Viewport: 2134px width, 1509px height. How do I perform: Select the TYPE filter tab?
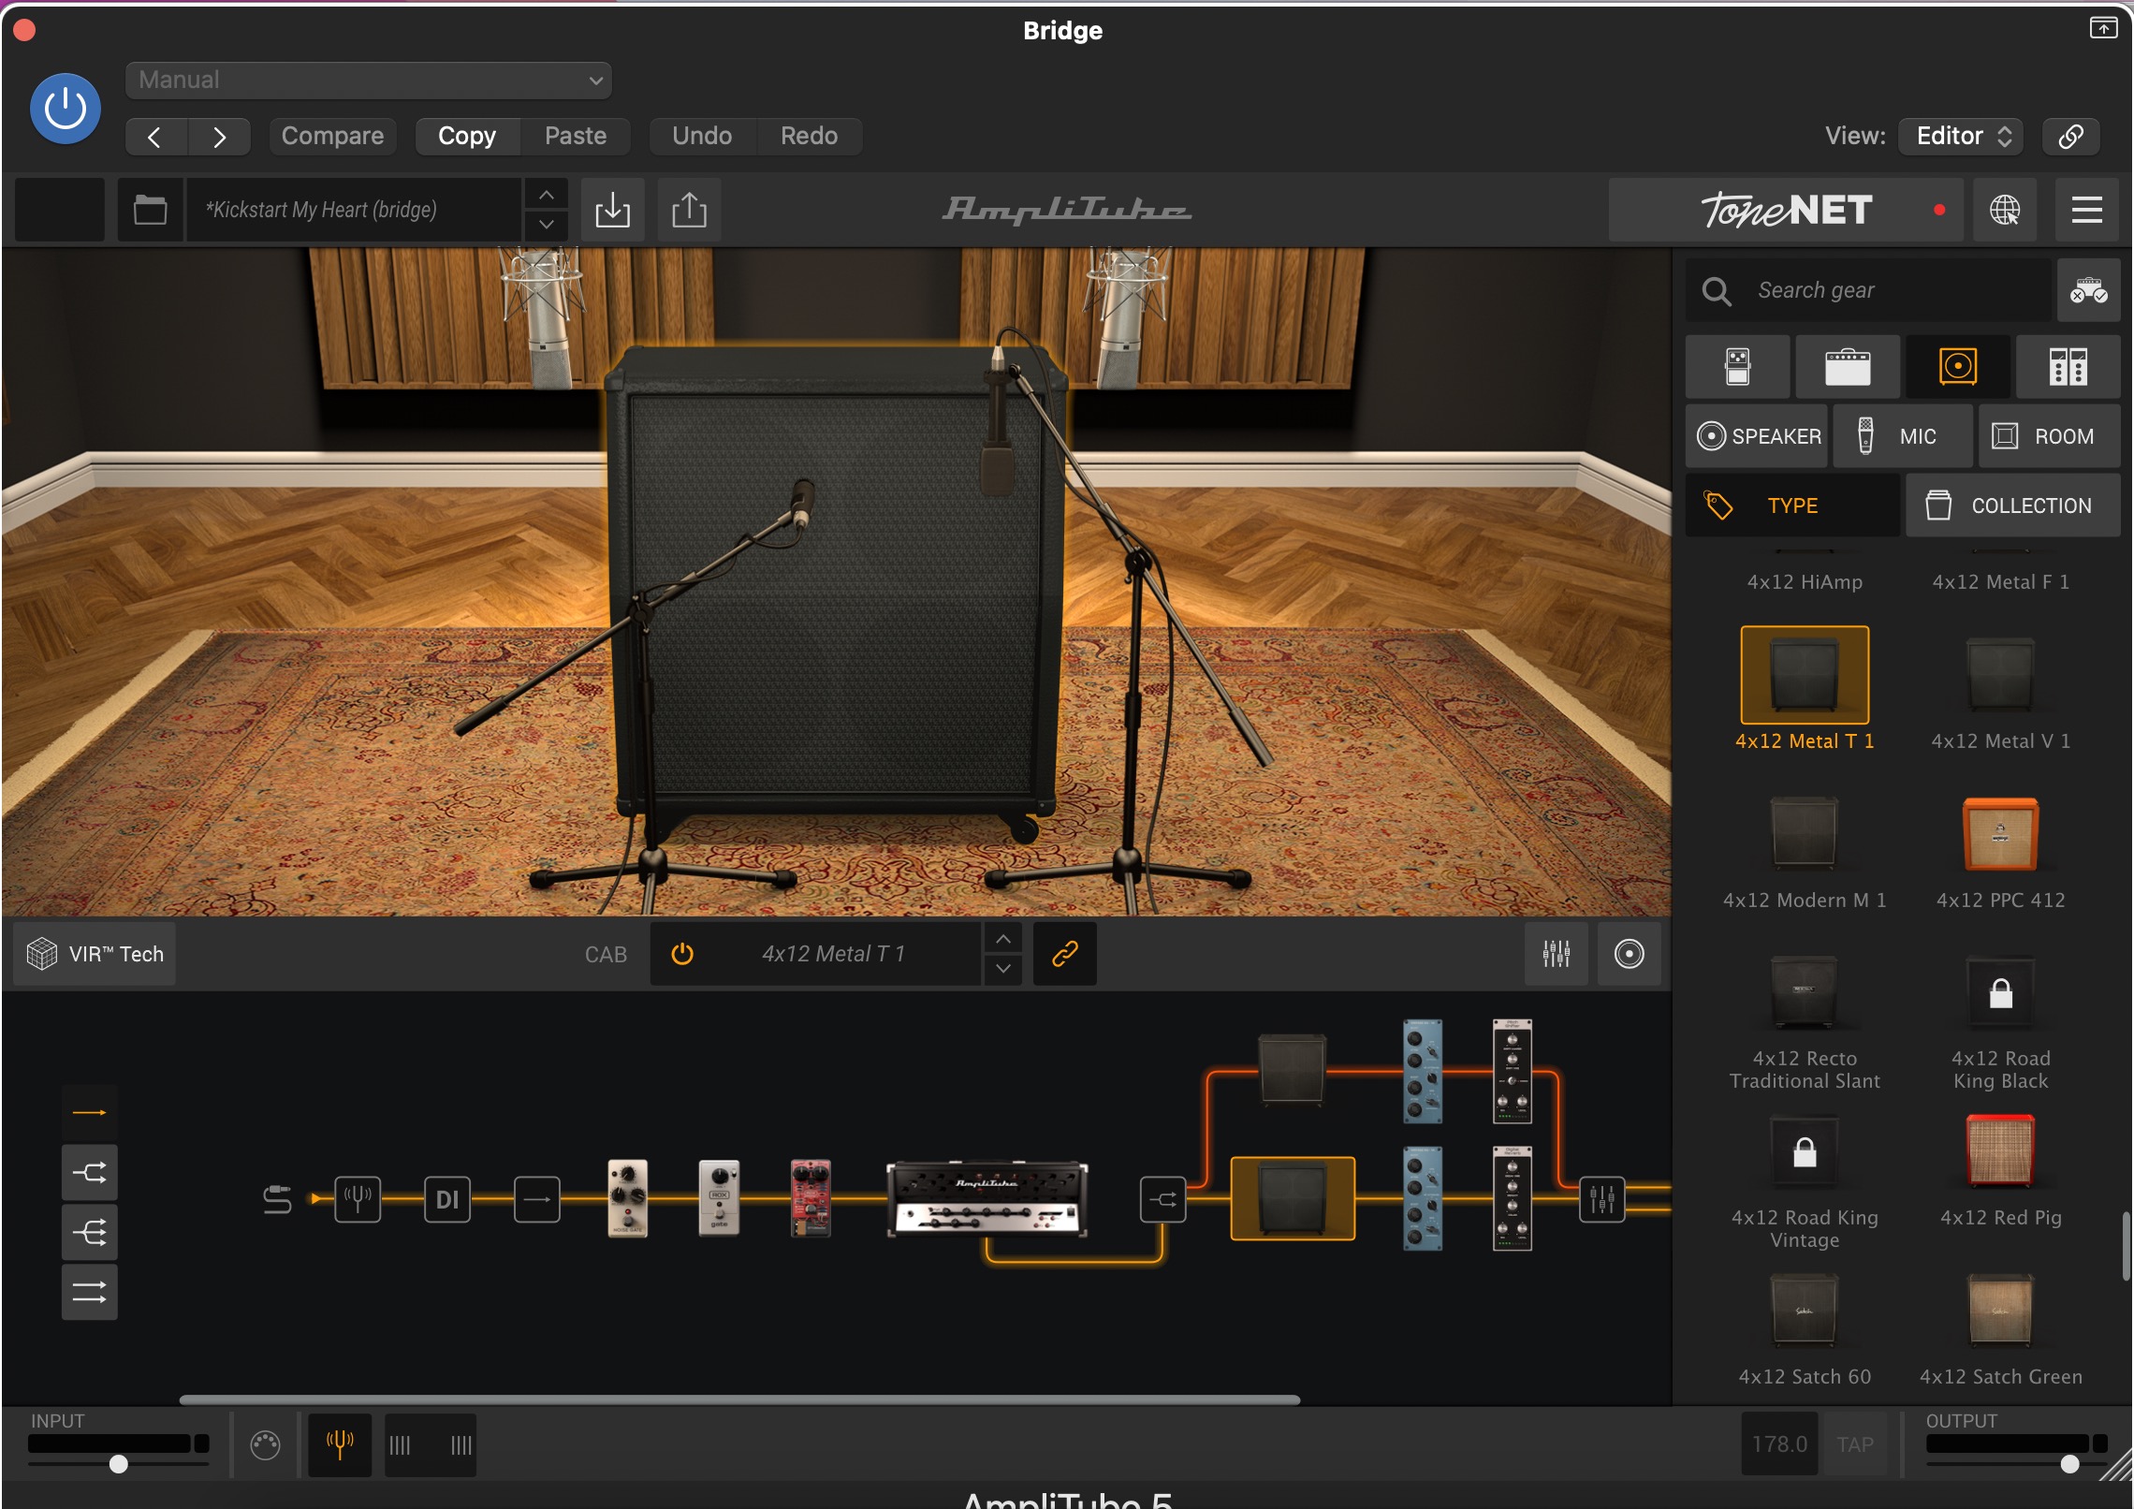pos(1792,505)
